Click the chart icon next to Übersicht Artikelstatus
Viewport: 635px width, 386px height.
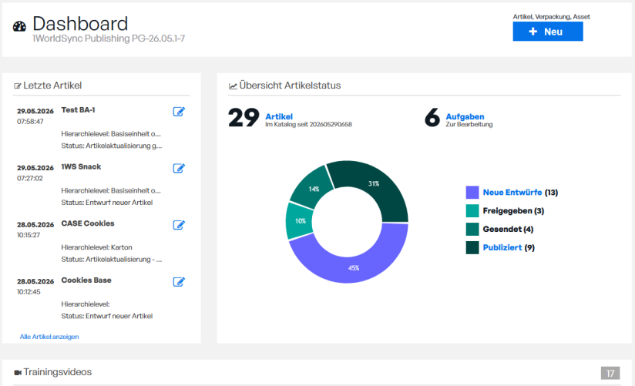click(x=233, y=86)
